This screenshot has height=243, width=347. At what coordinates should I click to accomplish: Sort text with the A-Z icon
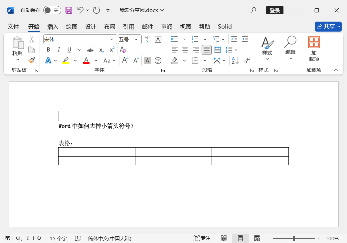(x=235, y=61)
